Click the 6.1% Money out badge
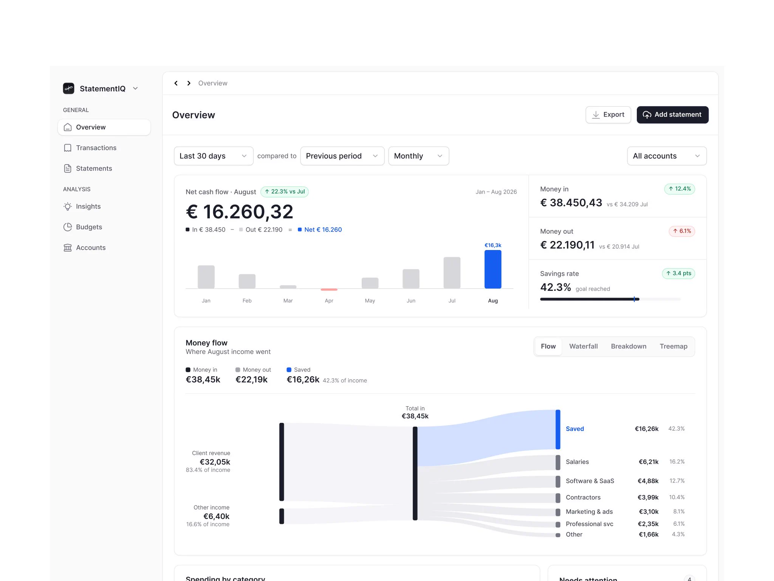Screen dimensions: 774x581 coord(682,231)
